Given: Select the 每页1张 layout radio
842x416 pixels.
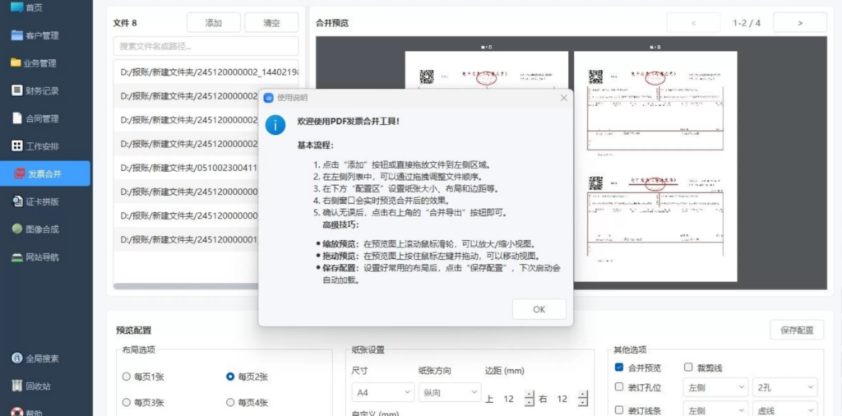Looking at the screenshot, I should (x=126, y=377).
